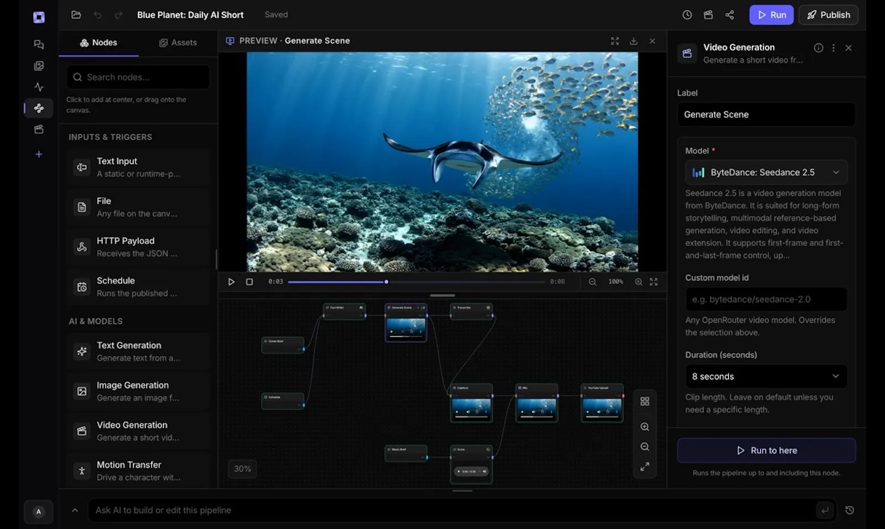Image resolution: width=885 pixels, height=529 pixels.
Task: Zoom out the preview player
Action: click(592, 282)
